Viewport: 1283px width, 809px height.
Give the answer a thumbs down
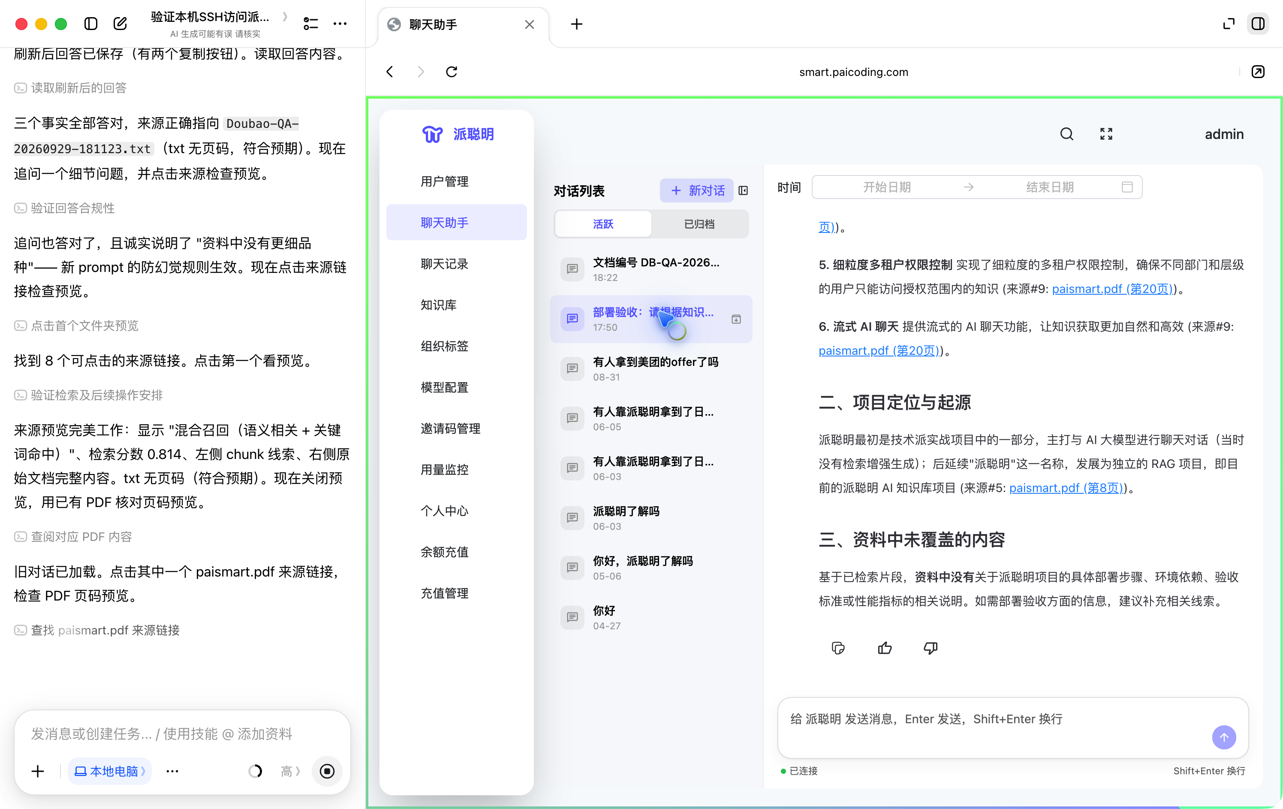tap(930, 648)
